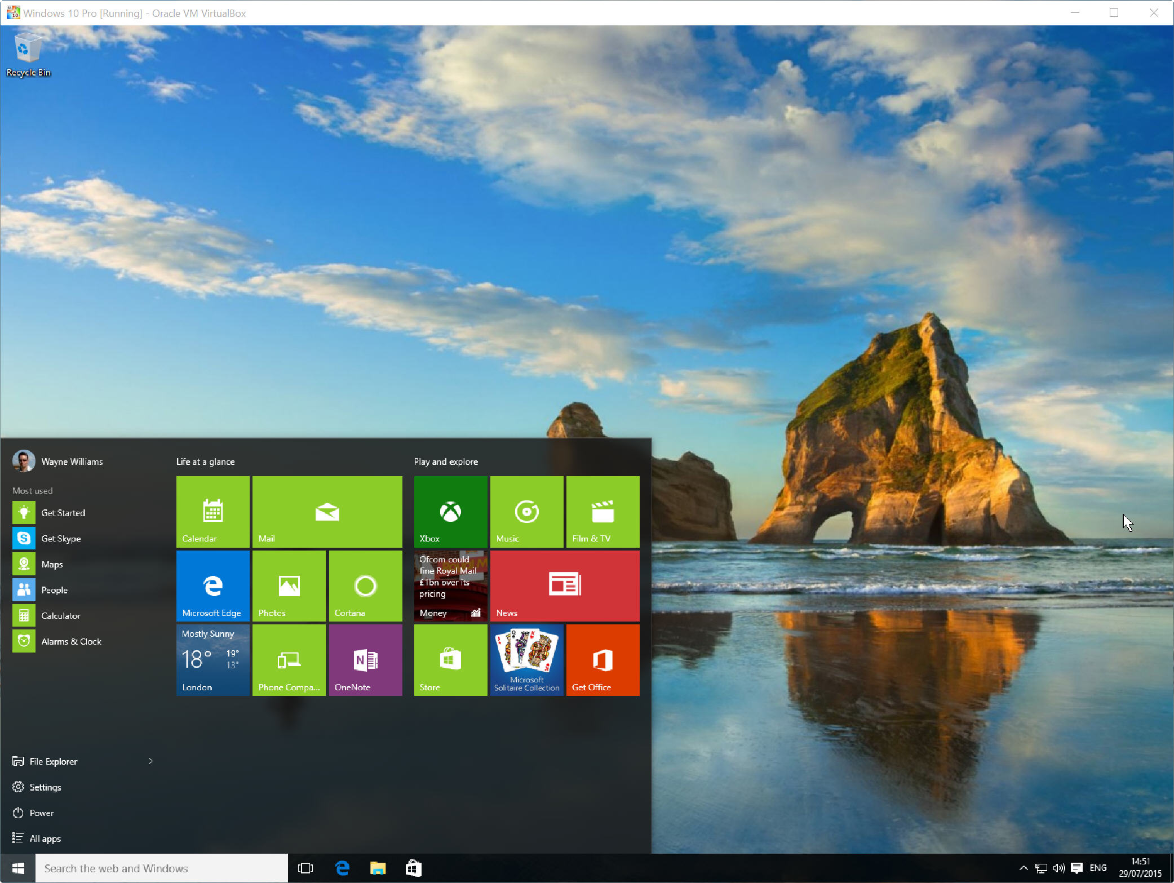The width and height of the screenshot is (1174, 883).
Task: Launch Microsoft Edge from Start menu
Action: point(212,584)
